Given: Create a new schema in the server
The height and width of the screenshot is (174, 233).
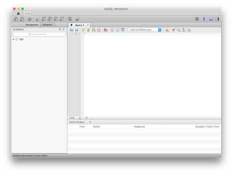Looking at the screenshot, I should tap(38, 19).
